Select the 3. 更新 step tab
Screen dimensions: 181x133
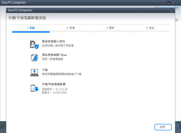[111, 28]
